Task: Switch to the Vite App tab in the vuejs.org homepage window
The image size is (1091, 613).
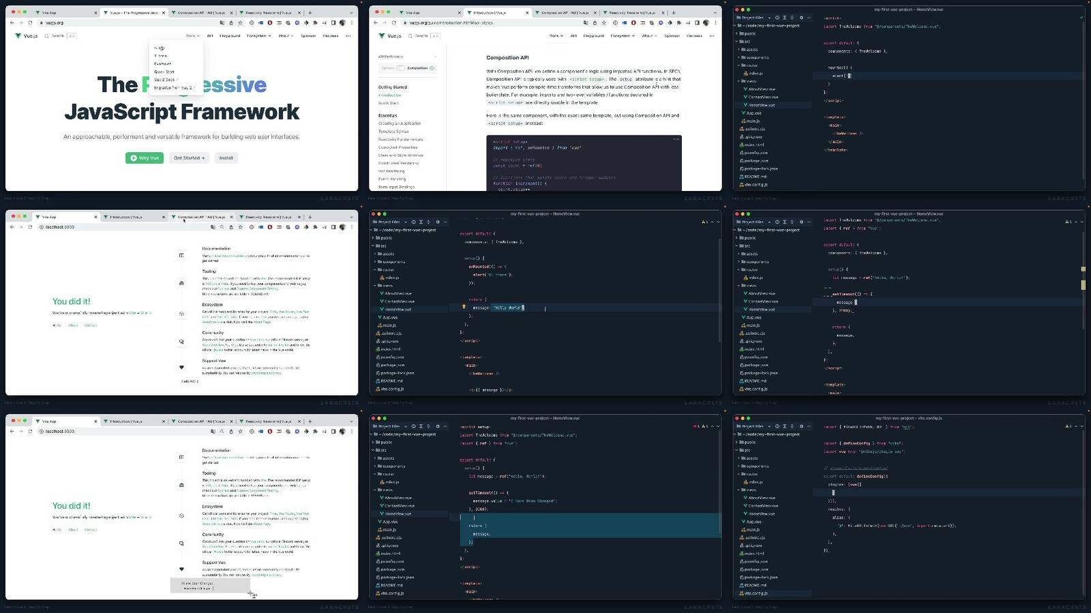Action: tap(65, 12)
